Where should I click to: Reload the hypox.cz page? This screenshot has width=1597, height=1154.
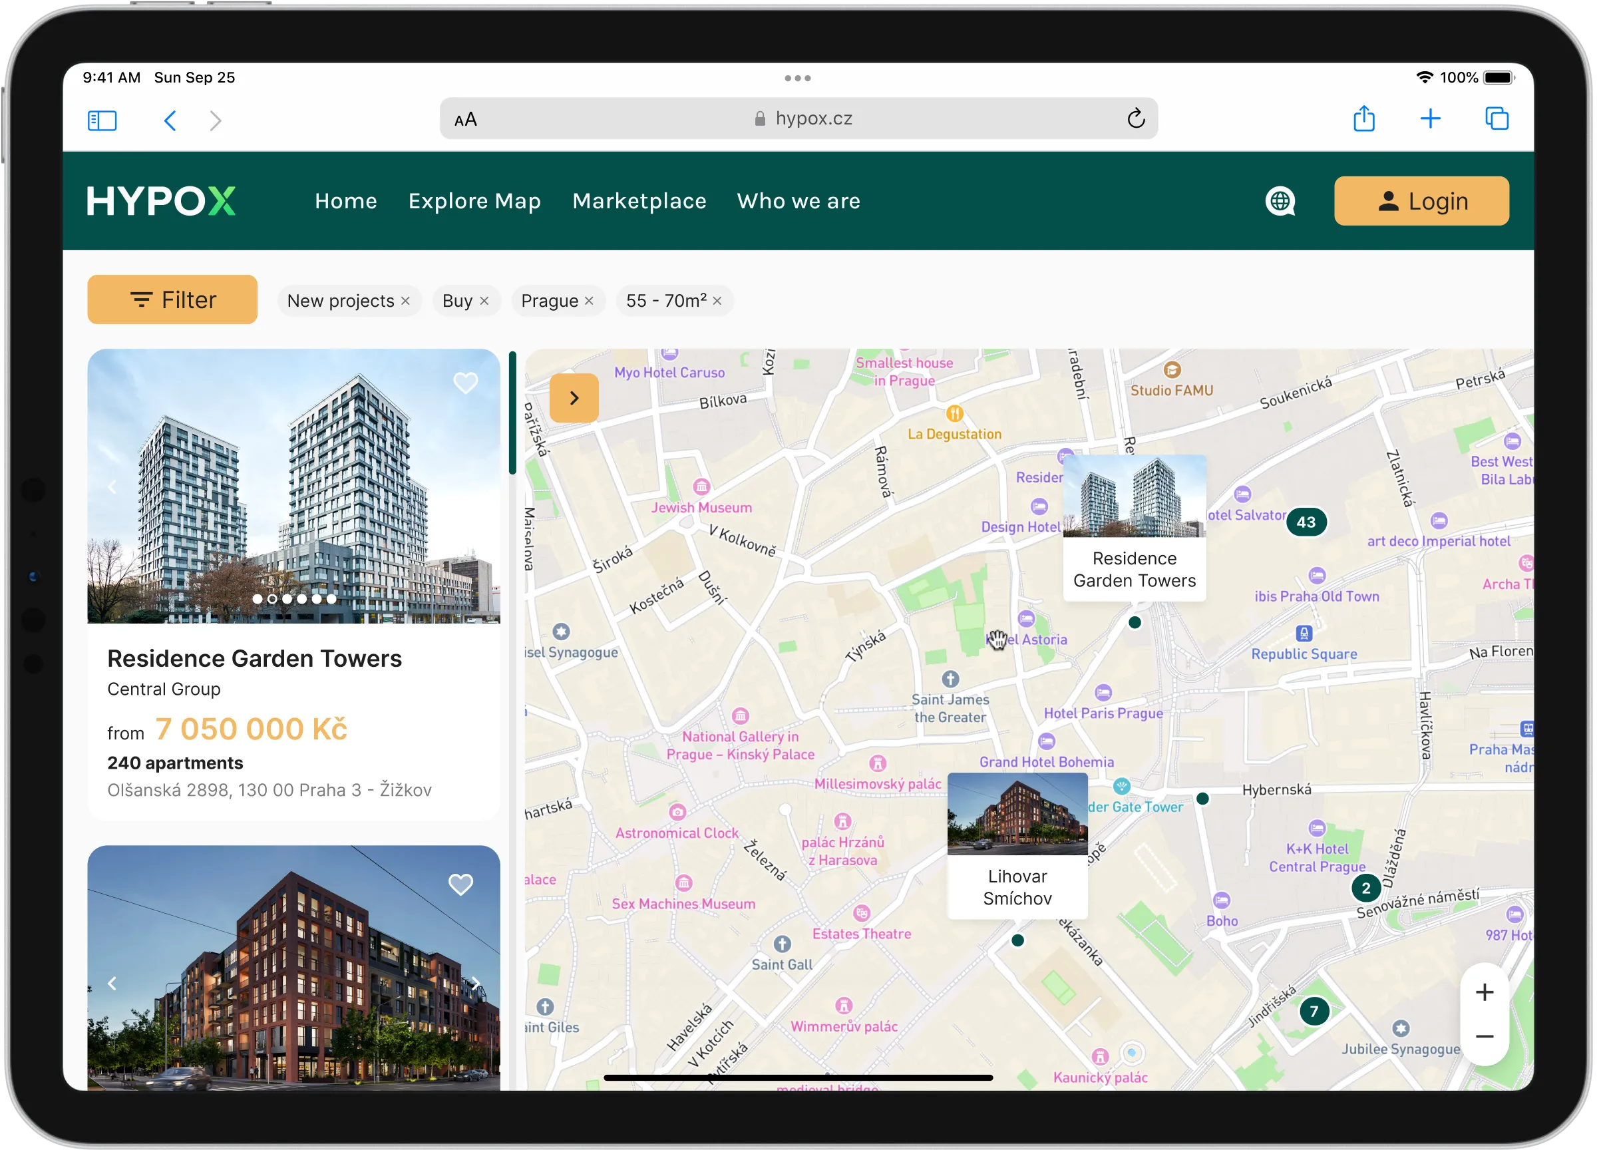pyautogui.click(x=1137, y=118)
